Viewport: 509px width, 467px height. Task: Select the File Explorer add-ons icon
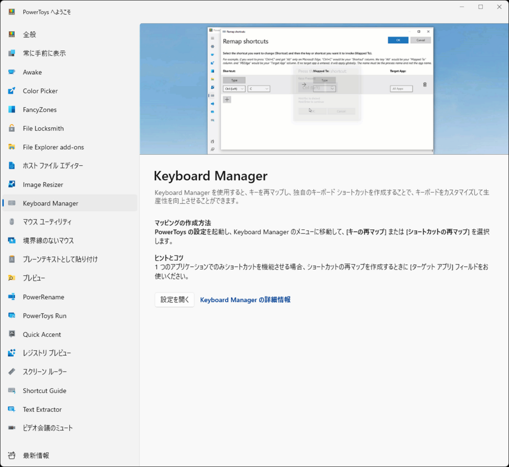tap(12, 147)
